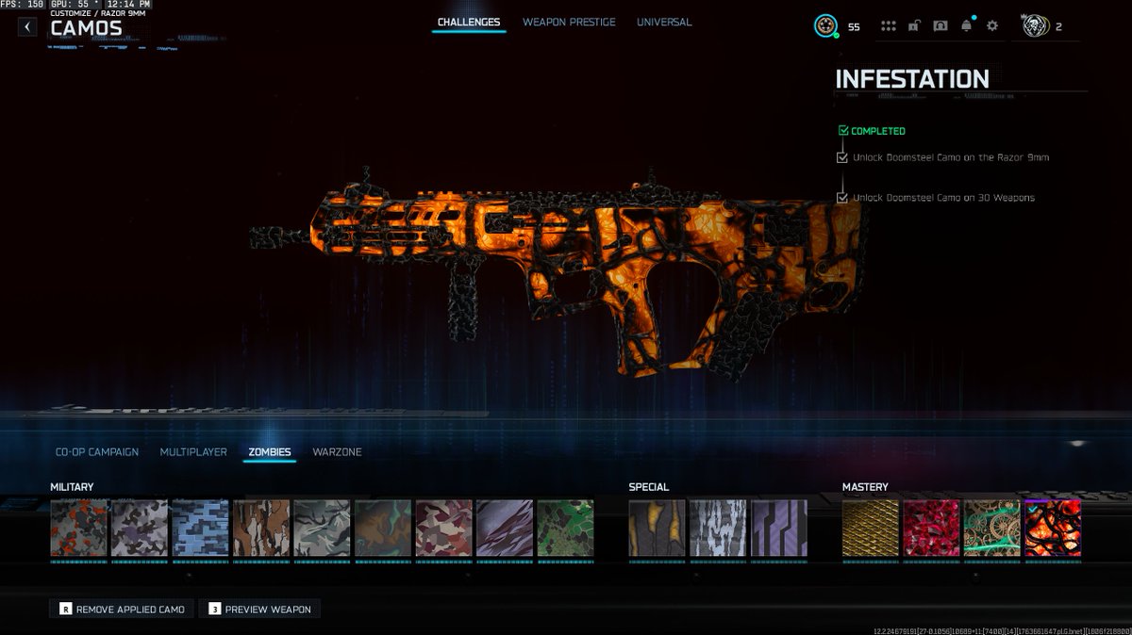Viewport: 1132px width, 635px height.
Task: Select the Multiplayer camo category
Action: [193, 452]
